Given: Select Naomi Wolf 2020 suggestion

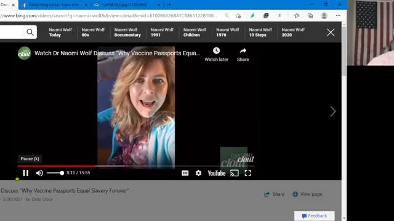Looking at the screenshot, I should pyautogui.click(x=293, y=33).
